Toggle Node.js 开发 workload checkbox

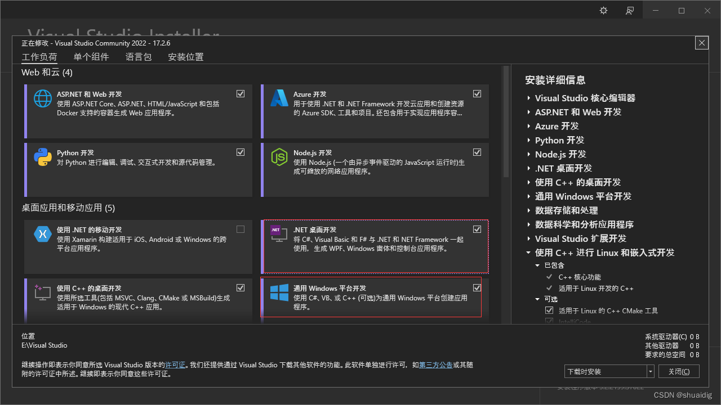(477, 152)
